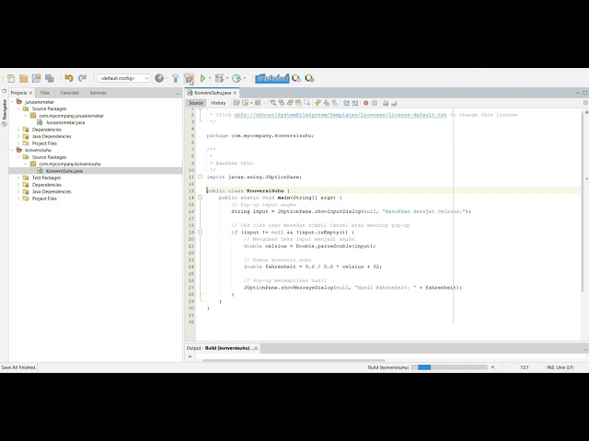Toggle Bookmark icon in editor toolbar
The width and height of the screenshot is (589, 441).
click(335, 103)
